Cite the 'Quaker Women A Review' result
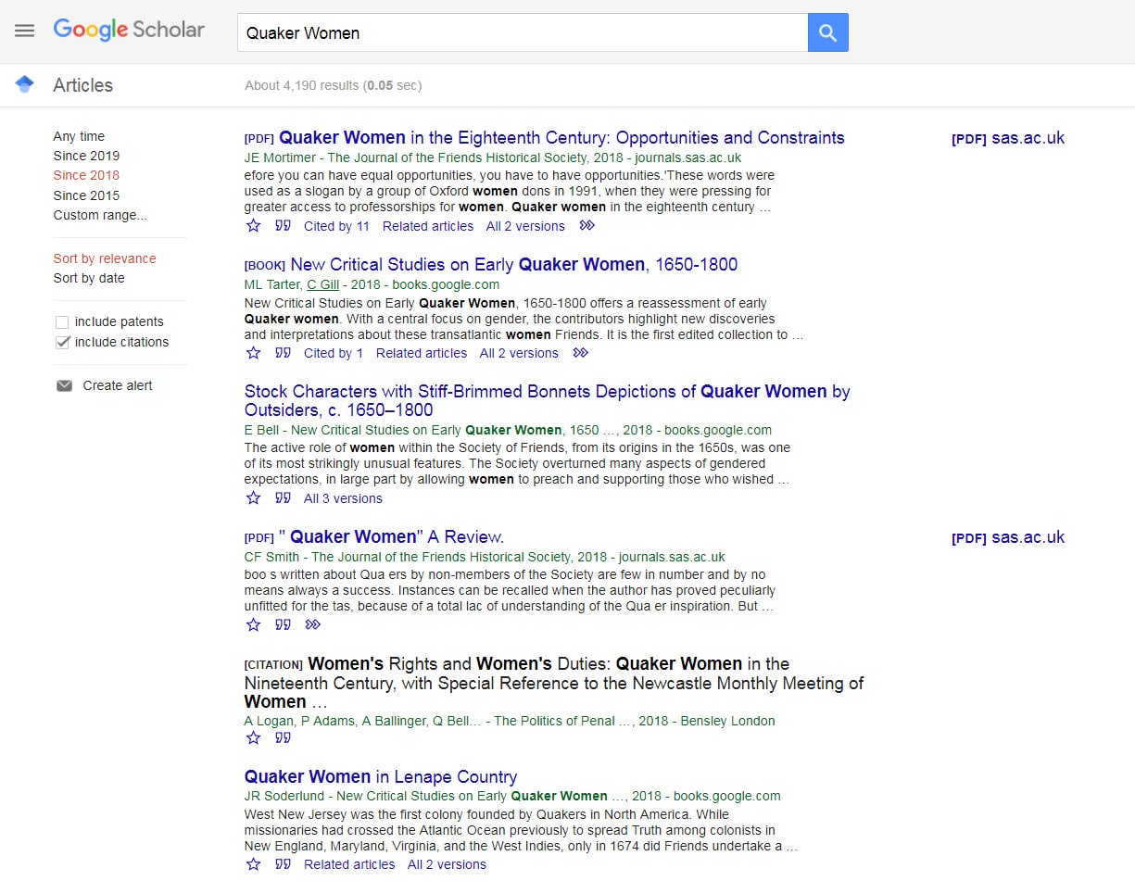 click(284, 625)
